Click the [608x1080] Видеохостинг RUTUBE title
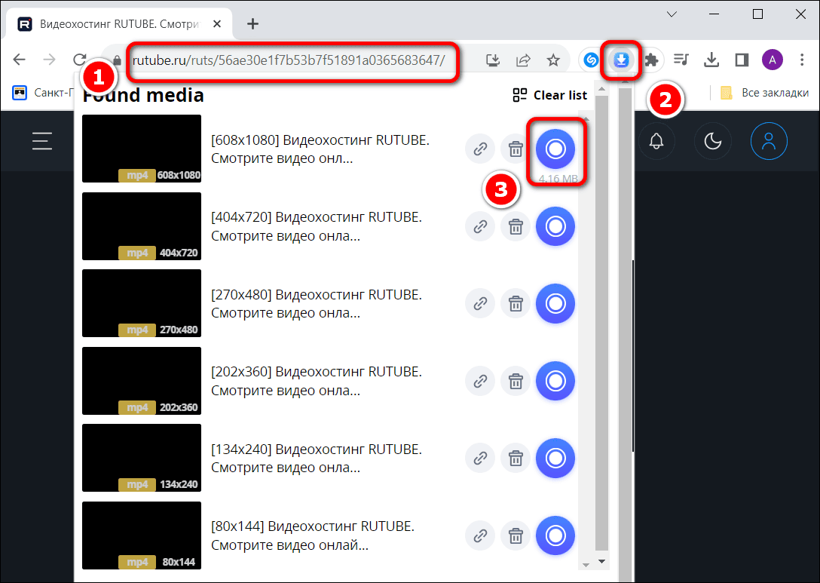Viewport: 820px width, 583px height. [x=320, y=149]
